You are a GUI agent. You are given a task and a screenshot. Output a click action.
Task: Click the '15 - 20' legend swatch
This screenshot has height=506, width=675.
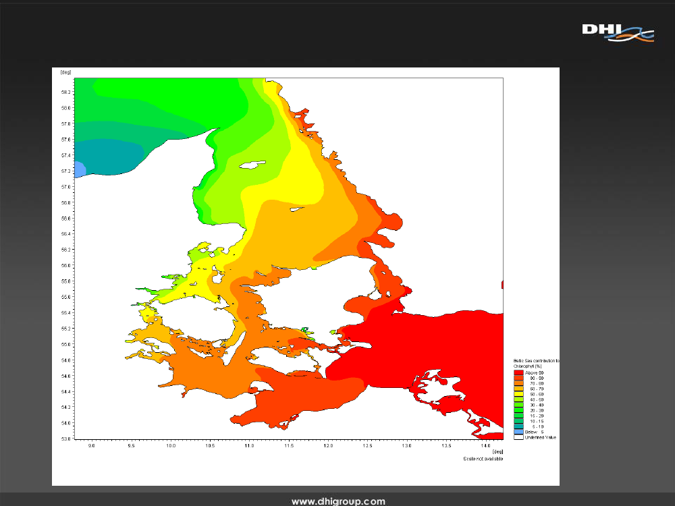[518, 416]
